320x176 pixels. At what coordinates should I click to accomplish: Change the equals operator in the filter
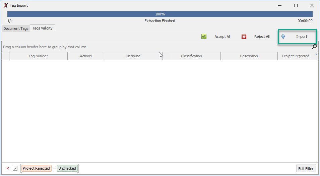click(x=54, y=168)
